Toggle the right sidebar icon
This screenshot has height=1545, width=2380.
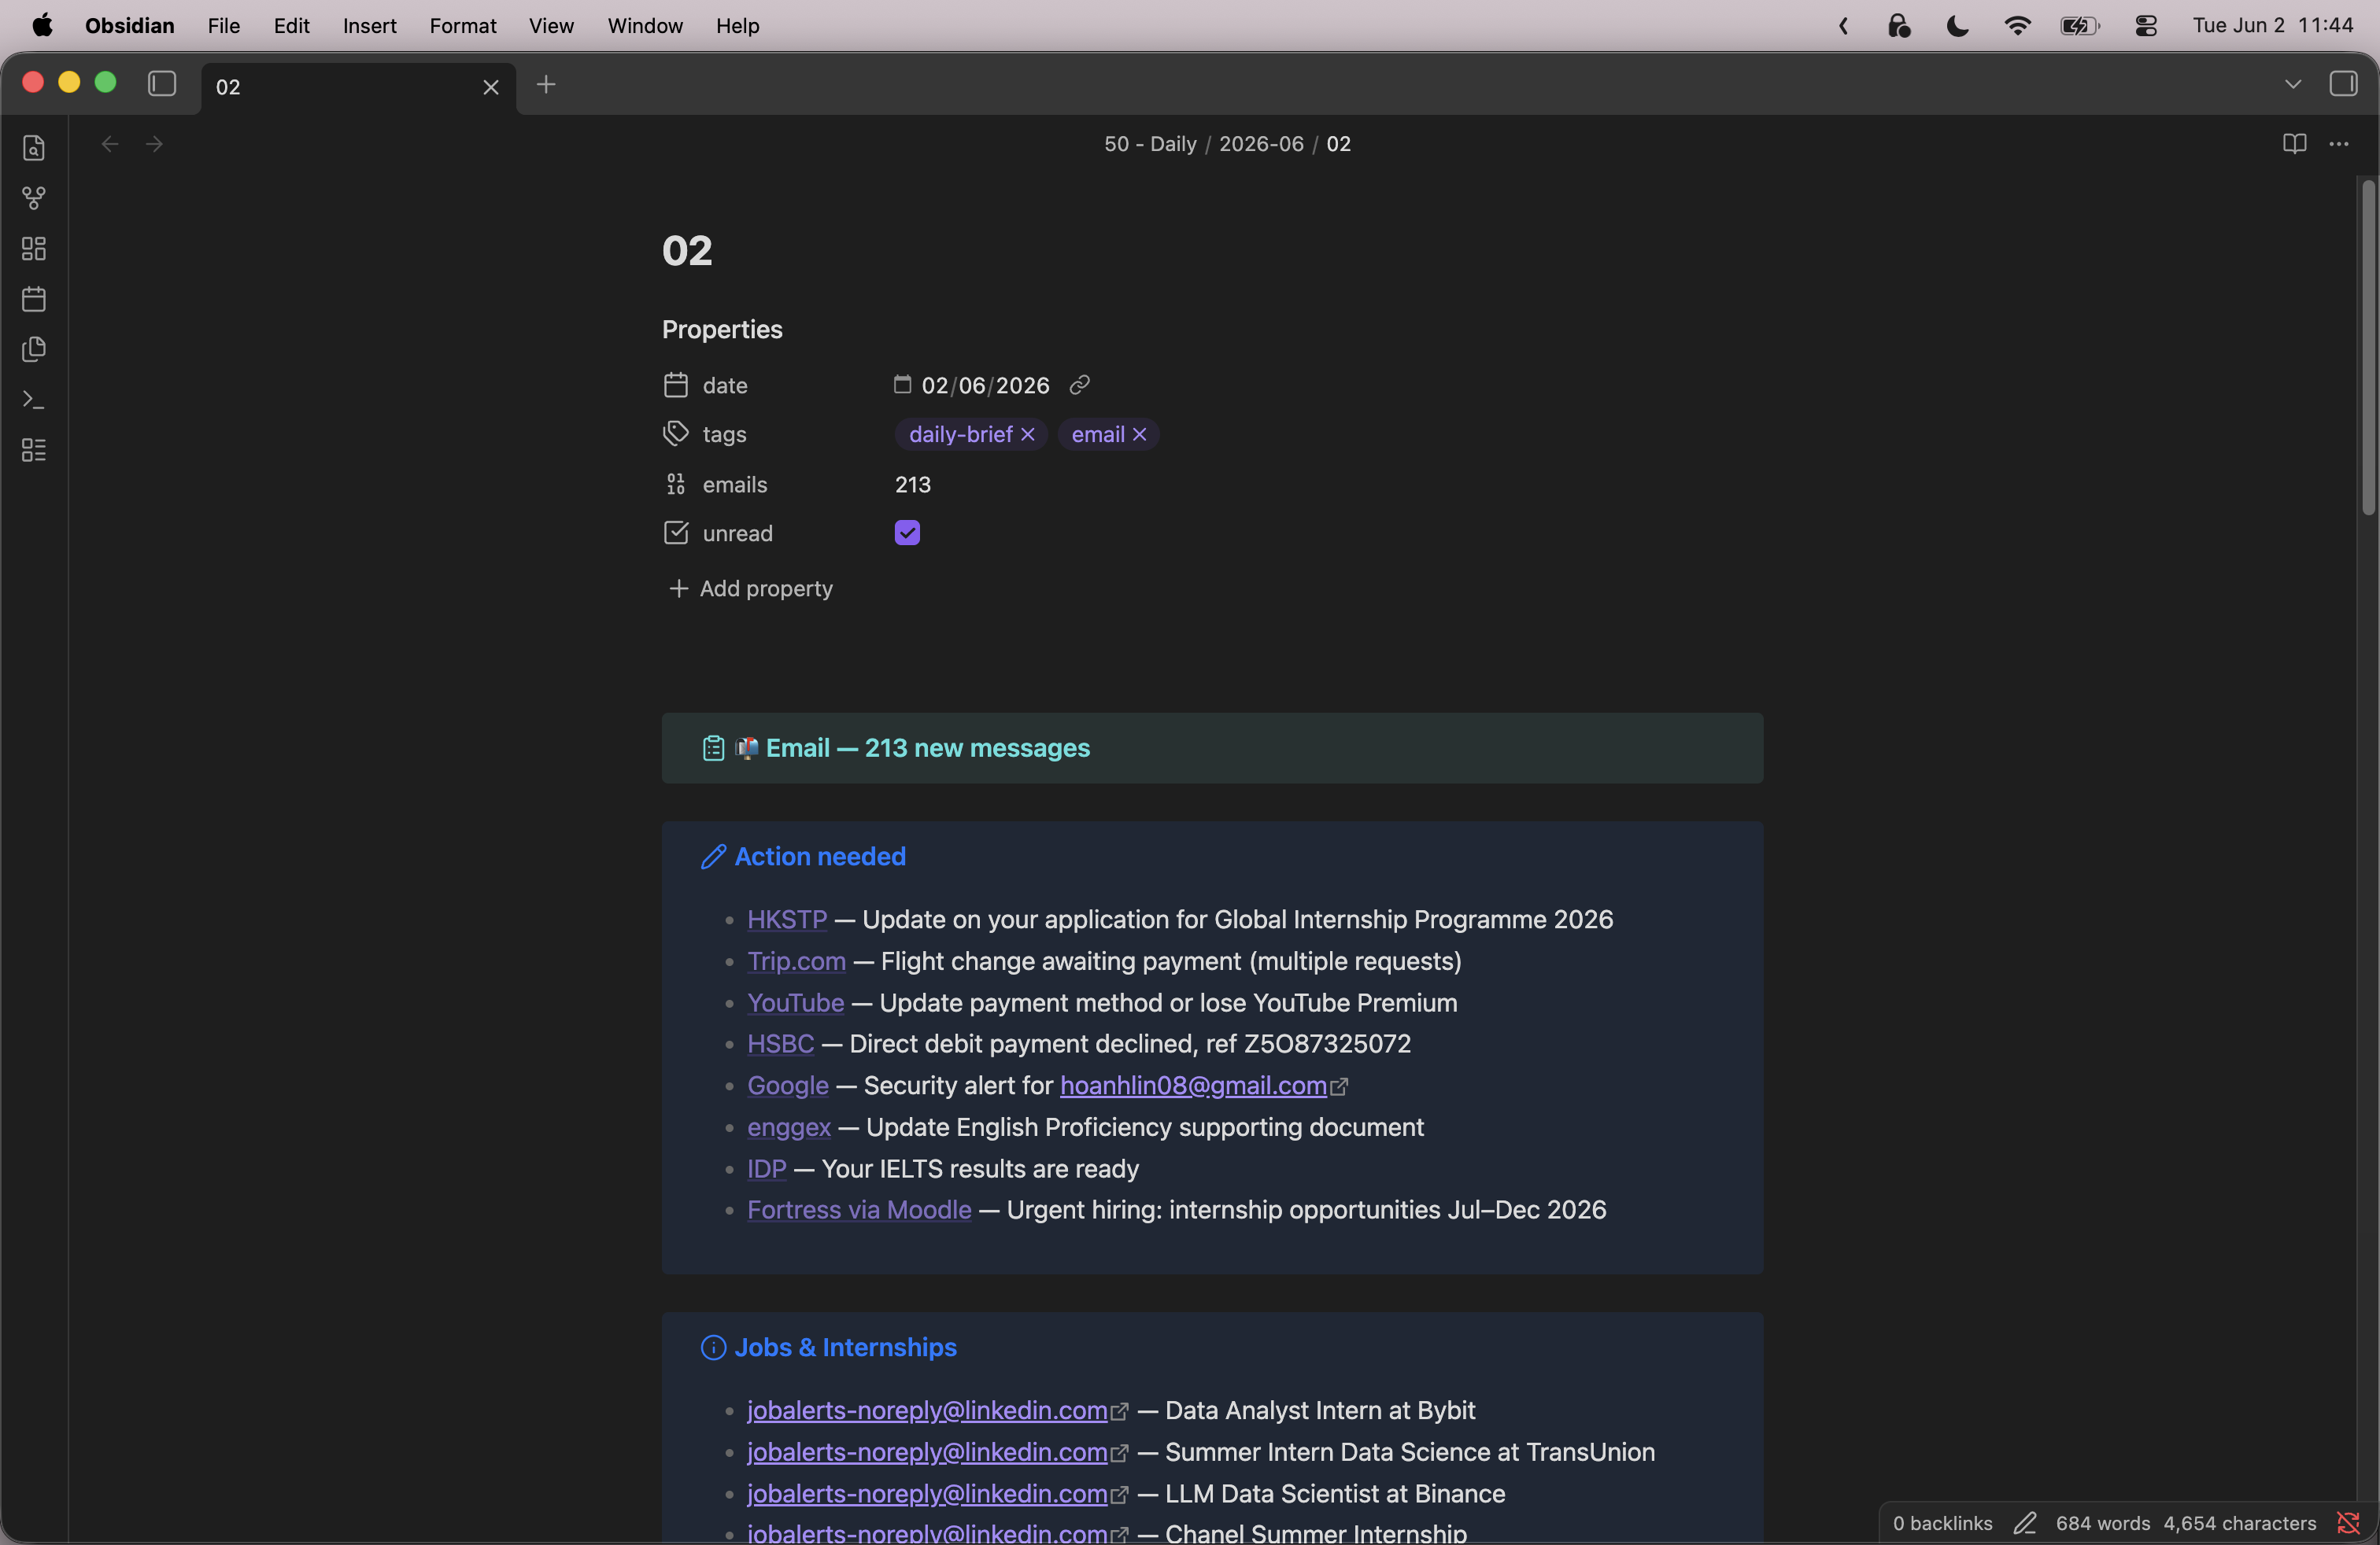(x=2343, y=84)
